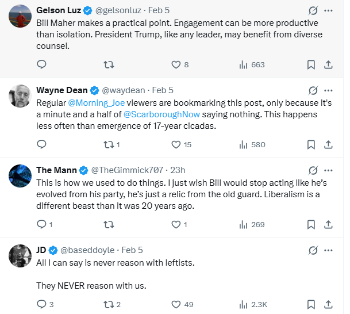
Task: Open The Mann's profile picture
Action: pos(20,175)
